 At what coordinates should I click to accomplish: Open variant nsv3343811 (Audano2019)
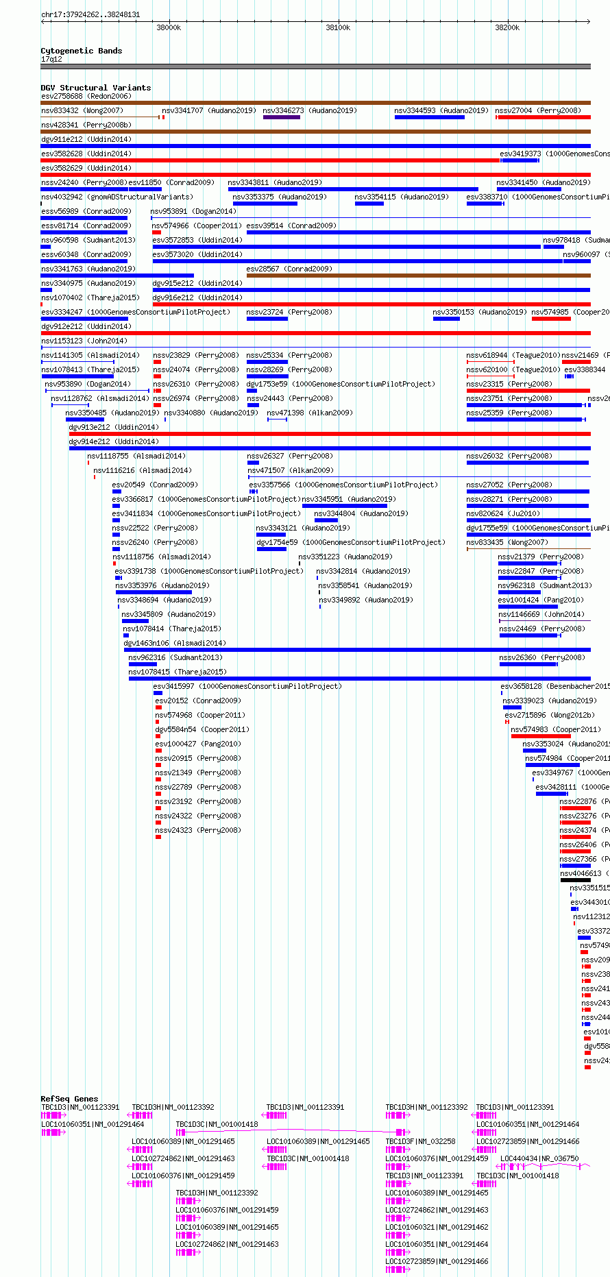275,182
